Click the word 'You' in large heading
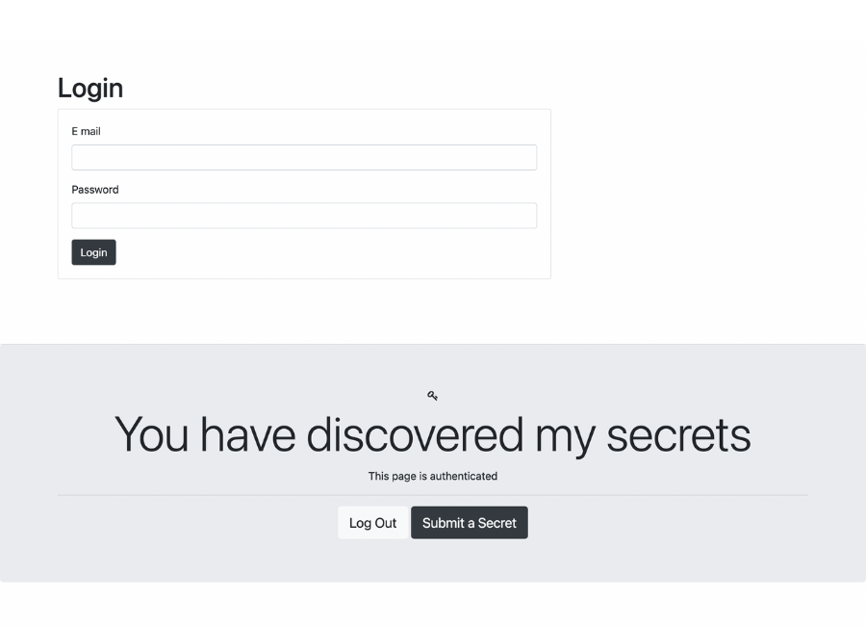Screen dimensions: 866x626 tap(151, 435)
